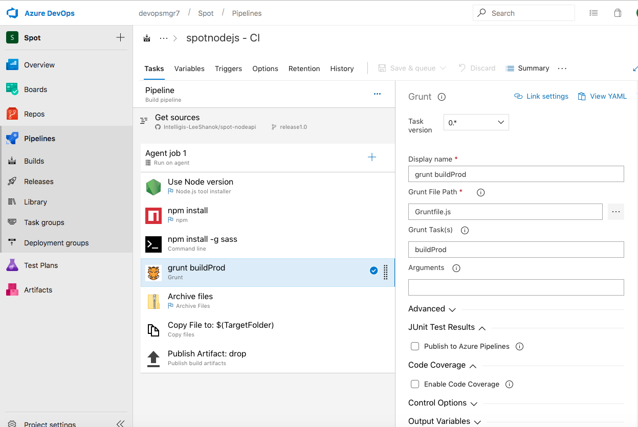
Task: Switch to the Variables tab
Action: 189,69
